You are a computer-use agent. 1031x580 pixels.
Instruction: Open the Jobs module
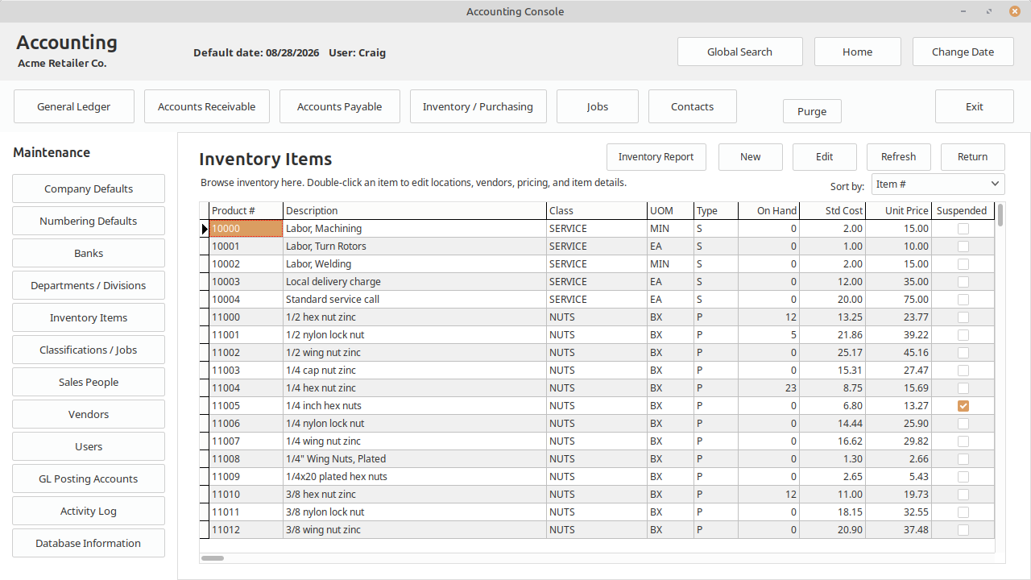[x=598, y=106]
